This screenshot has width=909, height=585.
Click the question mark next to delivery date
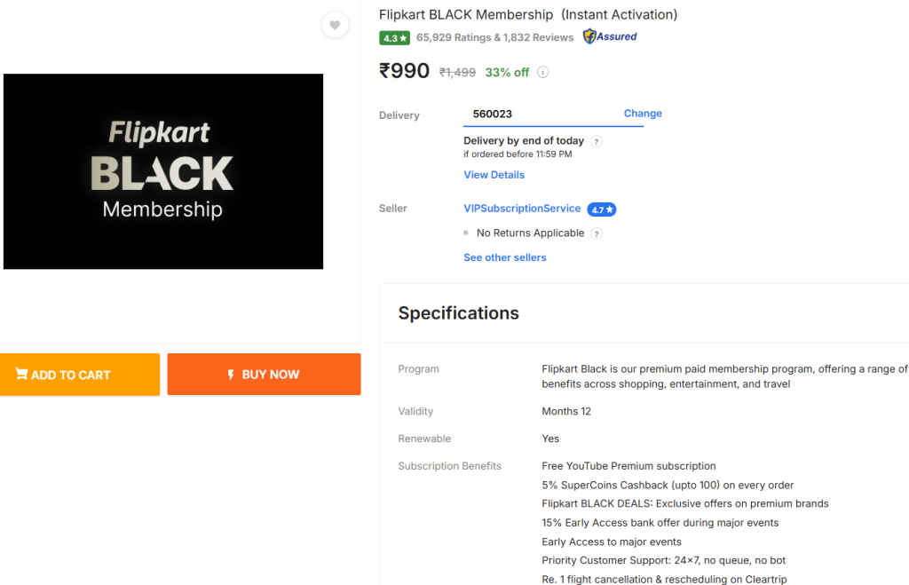pos(596,140)
